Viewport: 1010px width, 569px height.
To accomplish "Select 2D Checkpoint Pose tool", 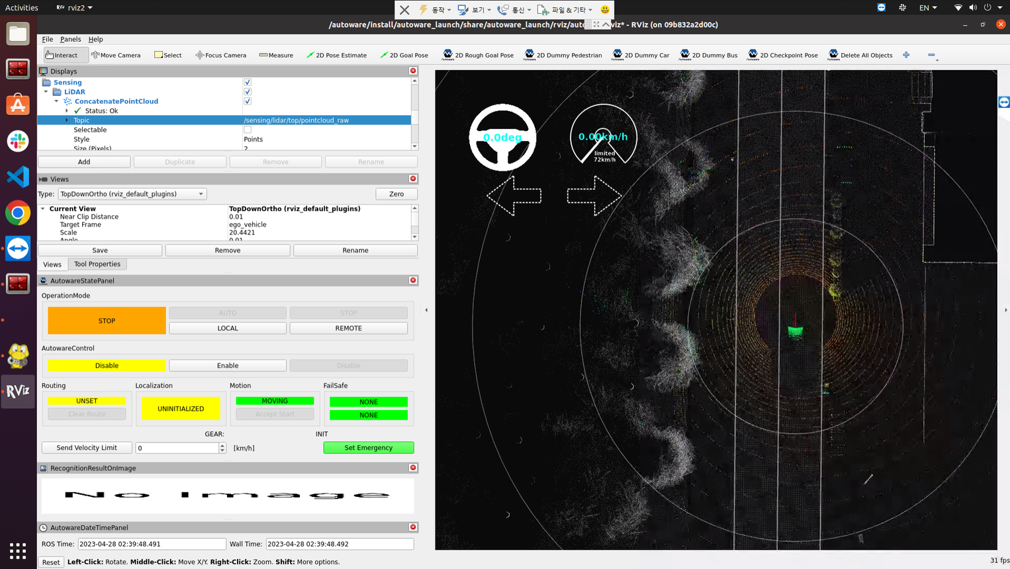I will coord(783,55).
